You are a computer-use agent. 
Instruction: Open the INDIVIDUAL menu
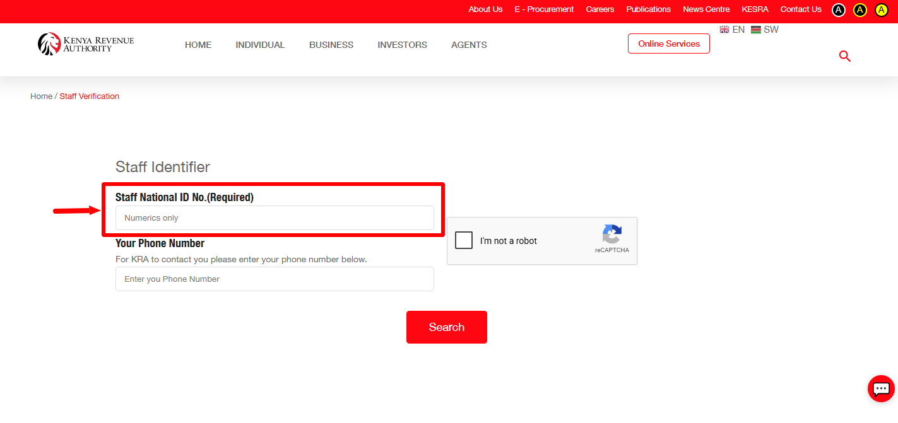[x=260, y=45]
